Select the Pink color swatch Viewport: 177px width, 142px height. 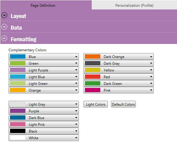point(93,90)
